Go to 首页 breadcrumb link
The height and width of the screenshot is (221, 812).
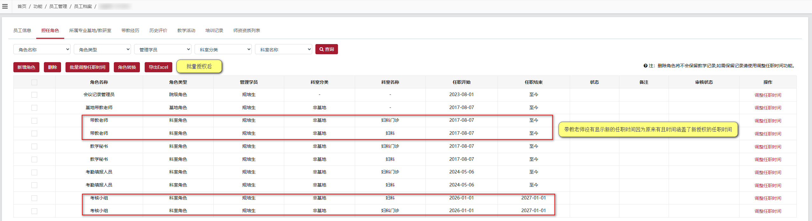tap(22, 6)
